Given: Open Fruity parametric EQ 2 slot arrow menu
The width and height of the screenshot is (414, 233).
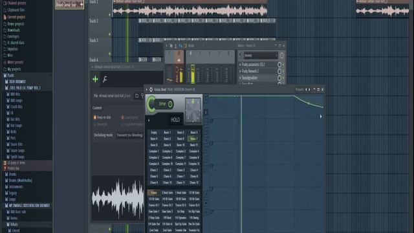Looking at the screenshot, I should point(240,65).
